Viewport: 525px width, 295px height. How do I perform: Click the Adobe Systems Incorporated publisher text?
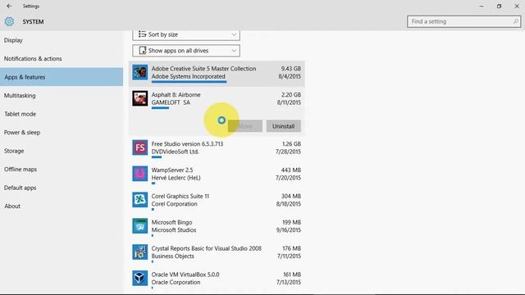point(188,76)
